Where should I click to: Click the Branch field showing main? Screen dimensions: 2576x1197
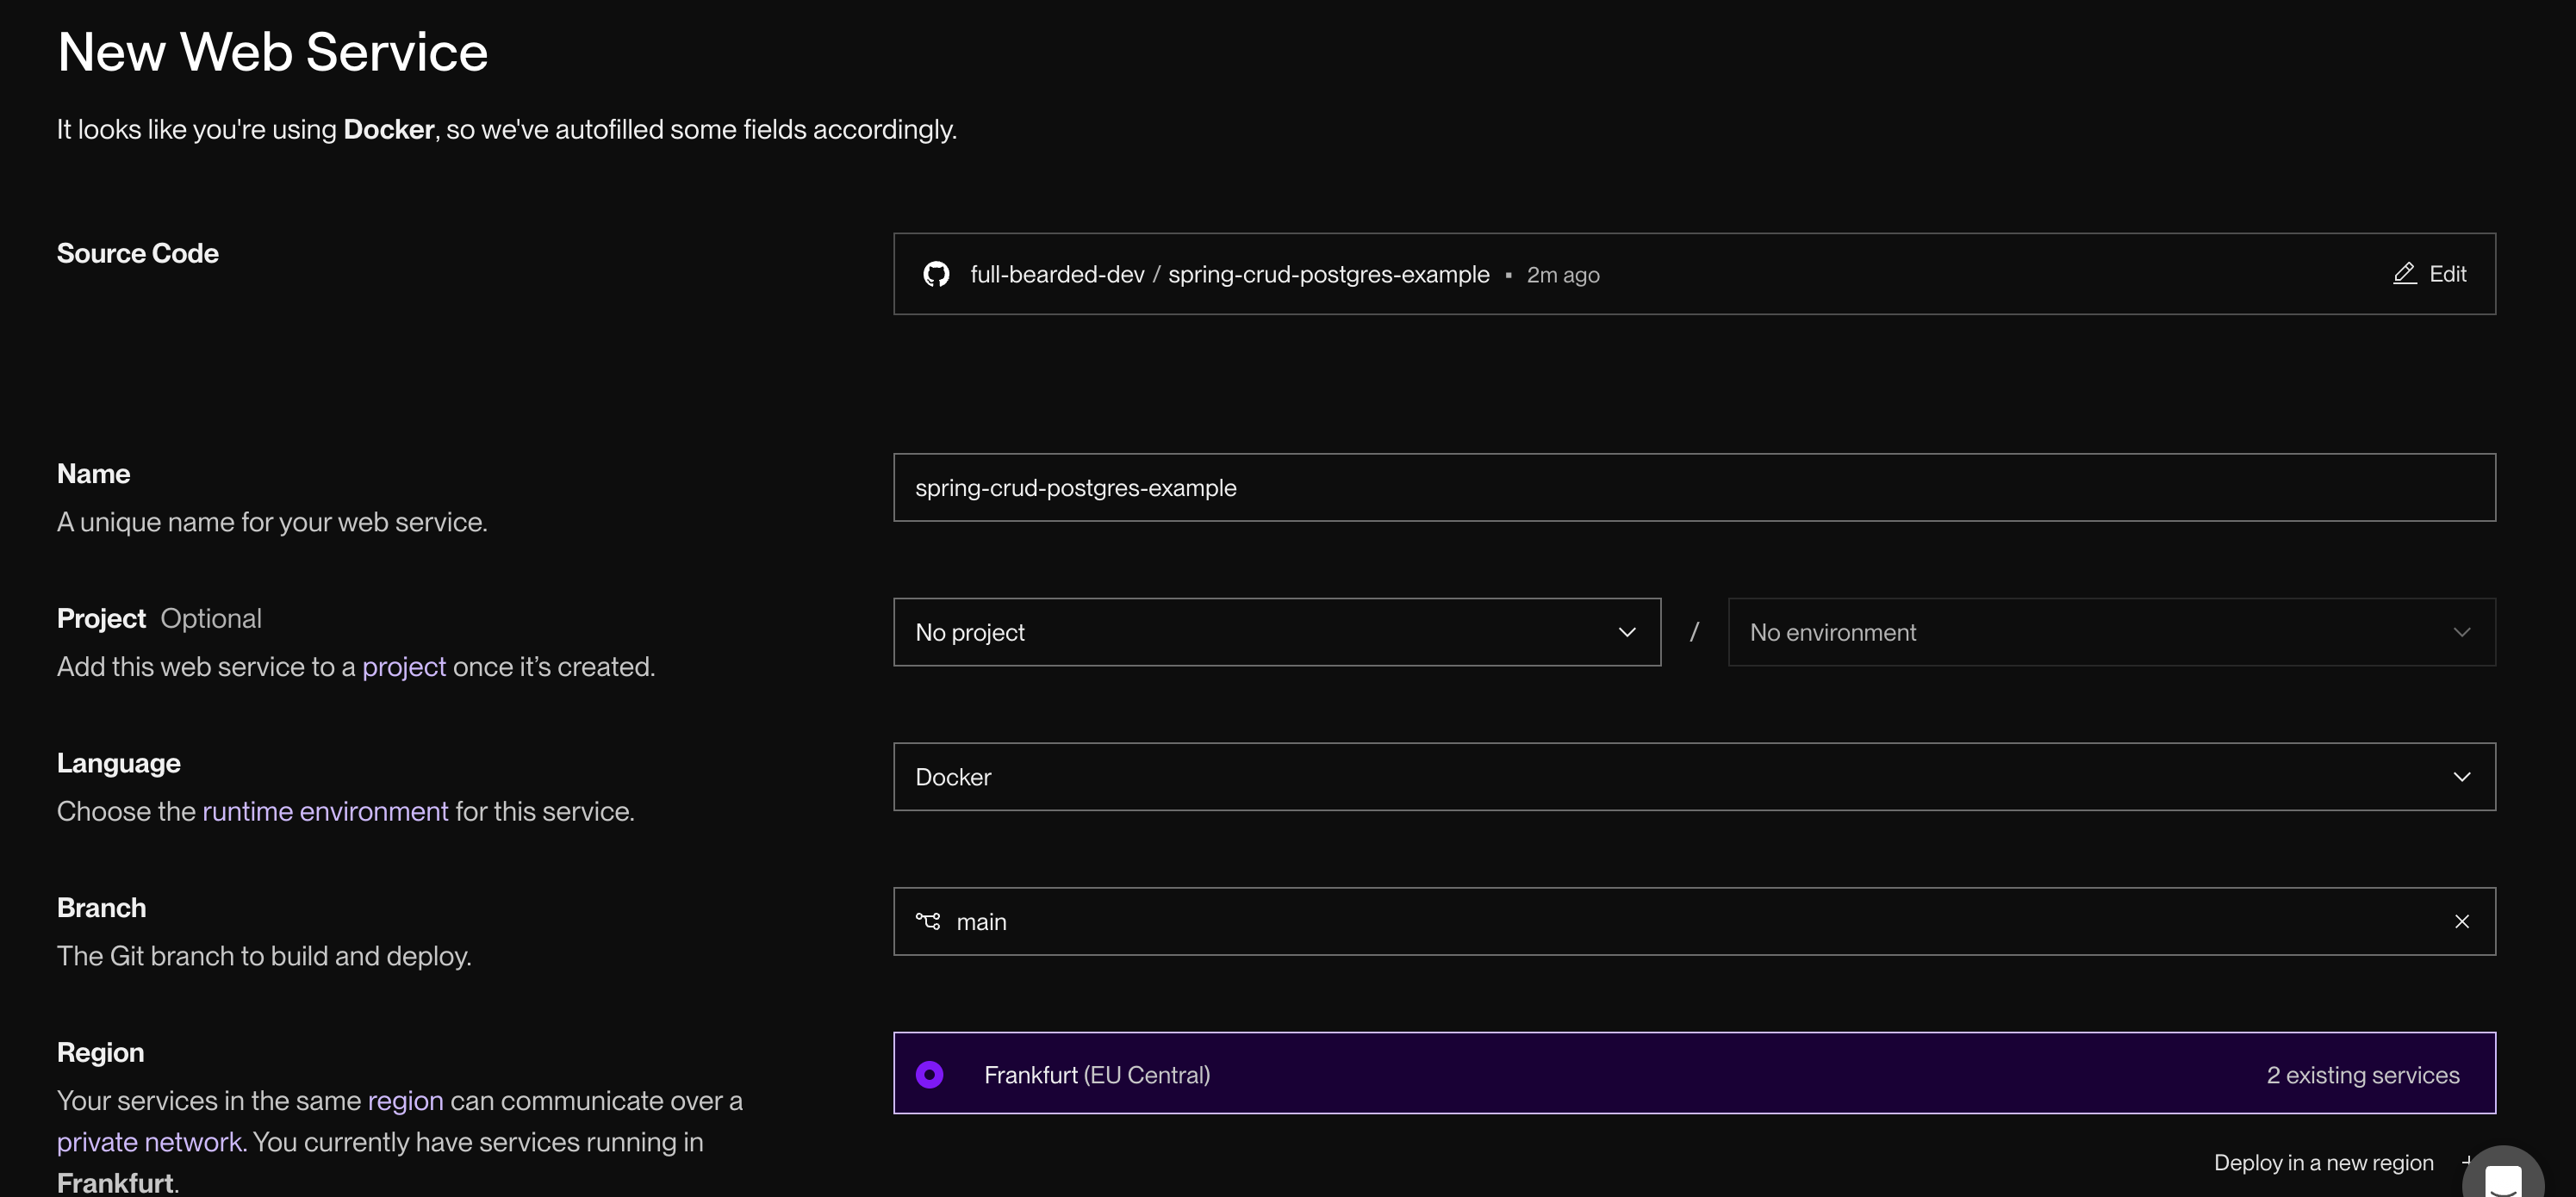pyautogui.click(x=1694, y=921)
